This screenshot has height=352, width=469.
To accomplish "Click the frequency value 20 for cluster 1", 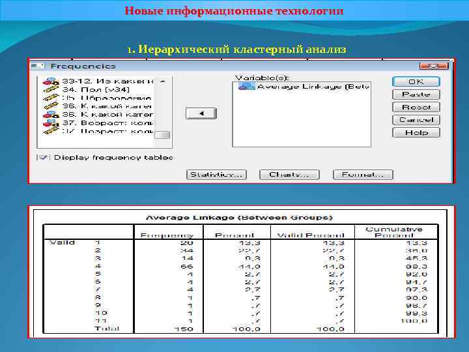I will tap(187, 242).
